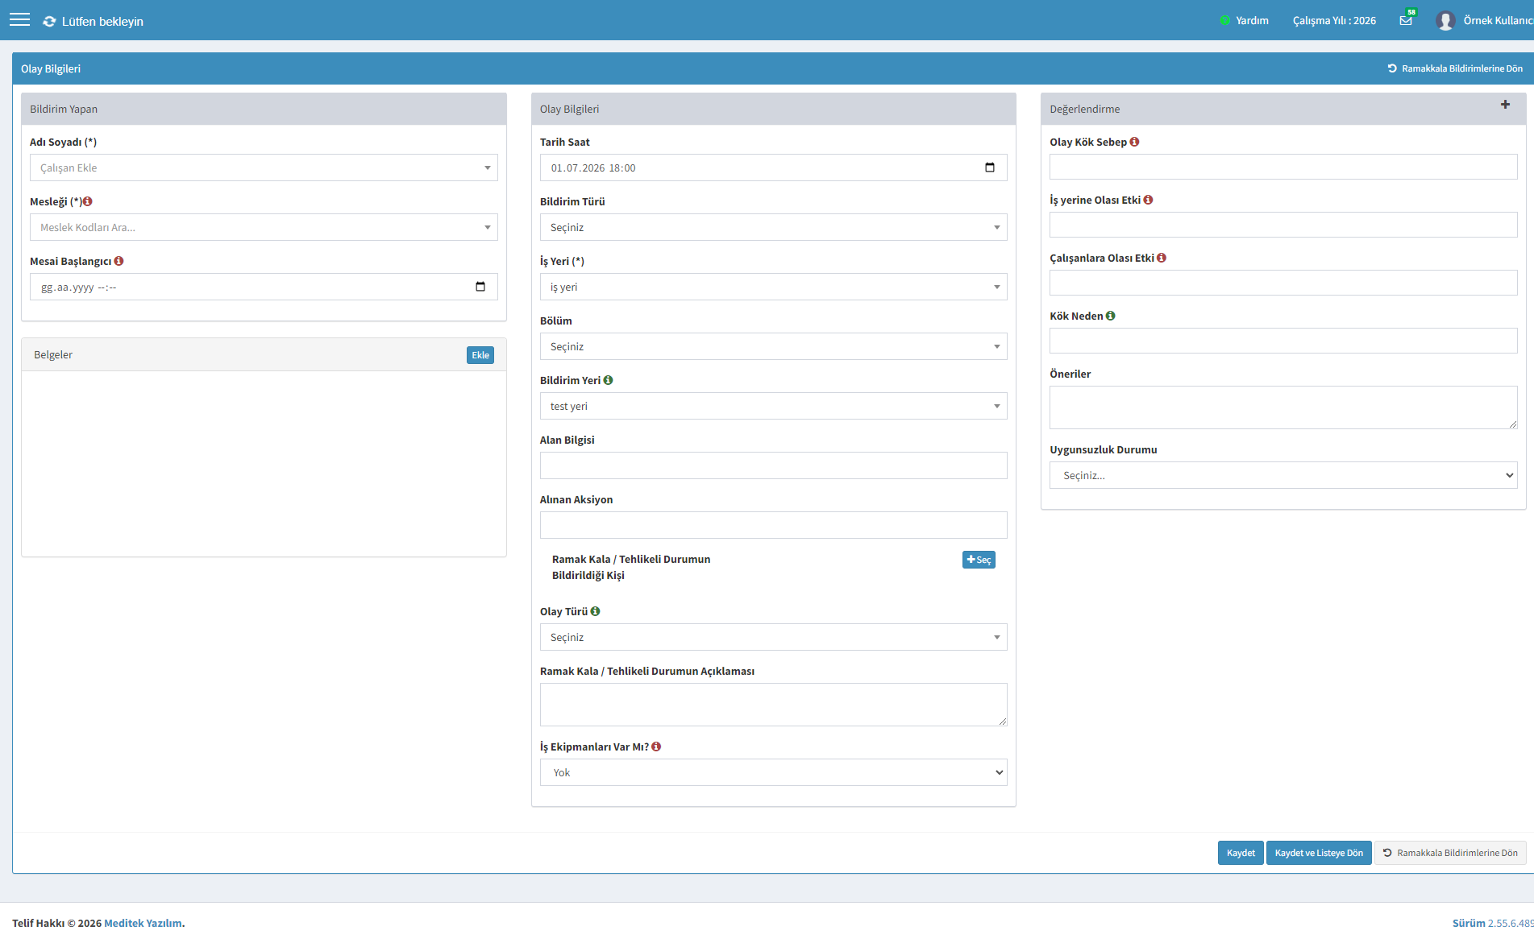Click the Kaydet button
The height and width of the screenshot is (943, 1534).
[x=1240, y=853]
